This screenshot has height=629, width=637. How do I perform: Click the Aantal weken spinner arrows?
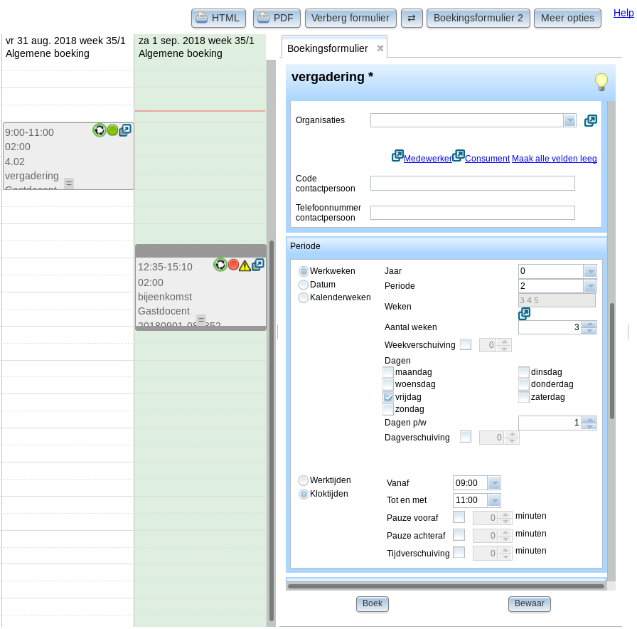tap(589, 327)
